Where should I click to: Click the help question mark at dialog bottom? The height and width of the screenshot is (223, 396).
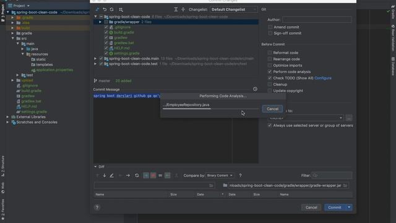point(97,208)
